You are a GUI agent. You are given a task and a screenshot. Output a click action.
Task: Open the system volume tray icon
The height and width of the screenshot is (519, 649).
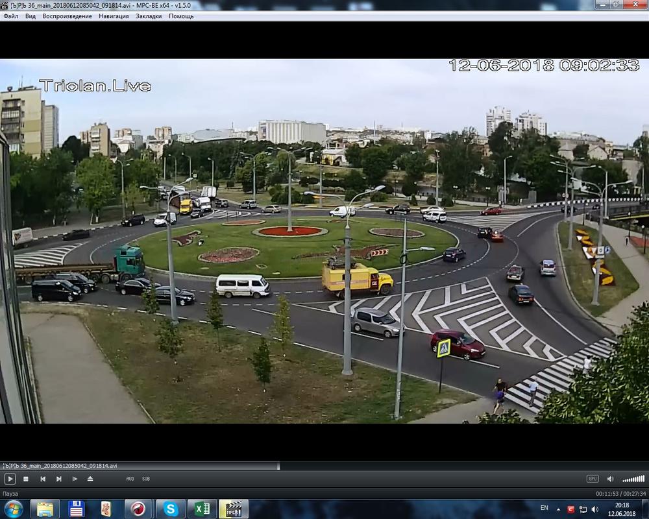pyautogui.click(x=594, y=509)
